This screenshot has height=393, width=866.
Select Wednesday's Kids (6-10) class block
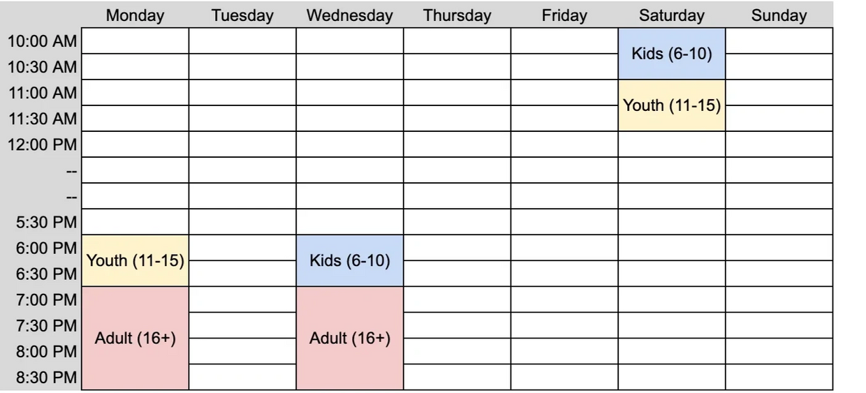pos(349,260)
